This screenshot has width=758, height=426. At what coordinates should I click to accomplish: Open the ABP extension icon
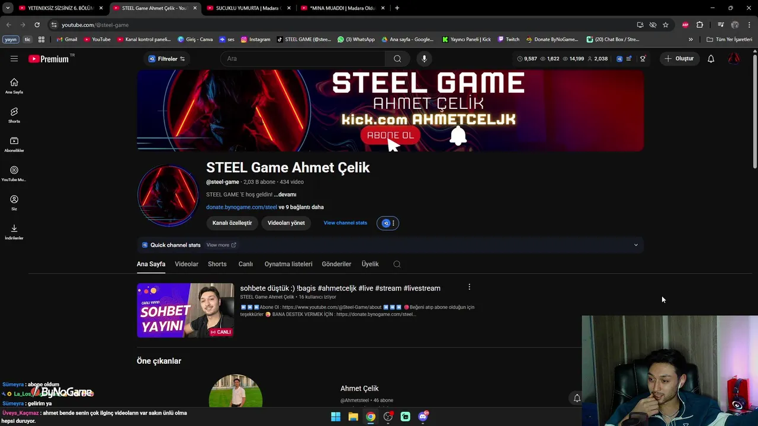coord(685,25)
